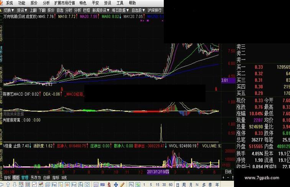The image size is (290, 187).
Task: Switch to 15-minute period
Action: click(x=157, y=185)
